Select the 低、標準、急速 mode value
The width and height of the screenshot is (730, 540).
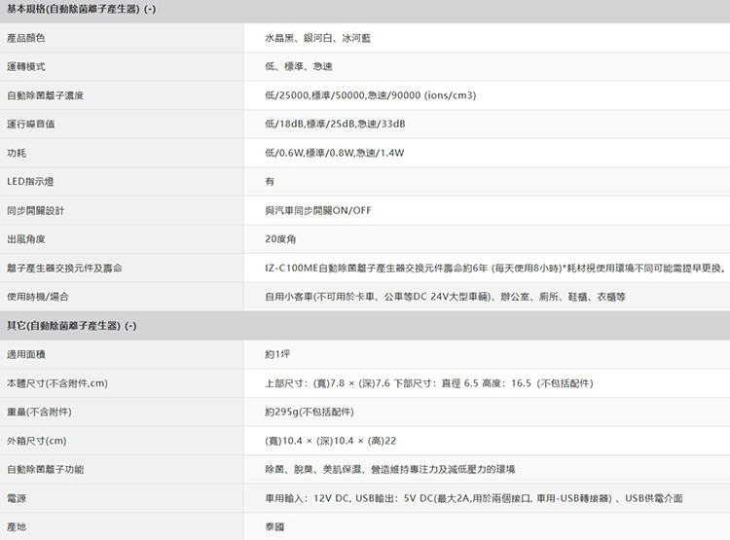point(300,67)
